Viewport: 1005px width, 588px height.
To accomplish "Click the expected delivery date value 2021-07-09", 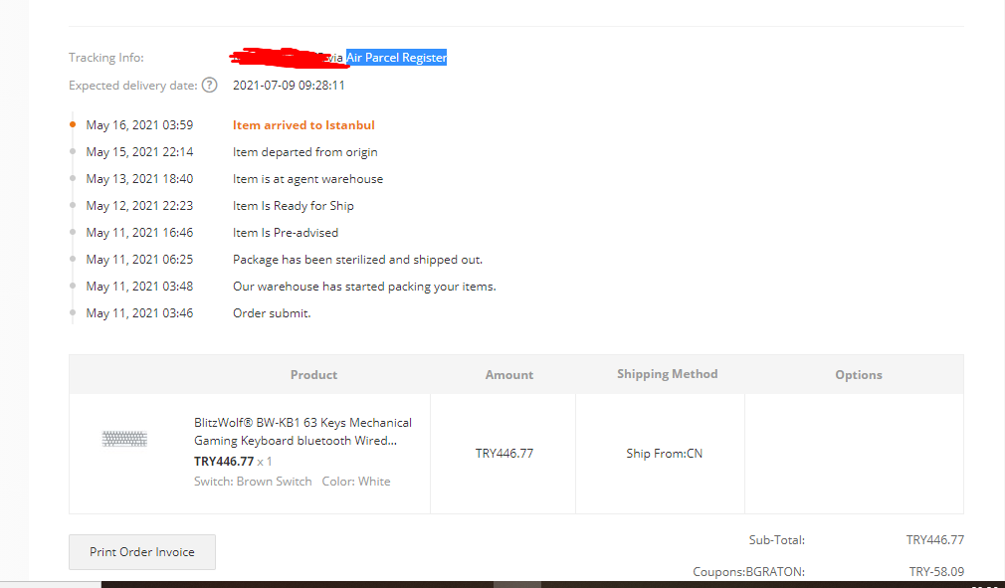I will (289, 86).
